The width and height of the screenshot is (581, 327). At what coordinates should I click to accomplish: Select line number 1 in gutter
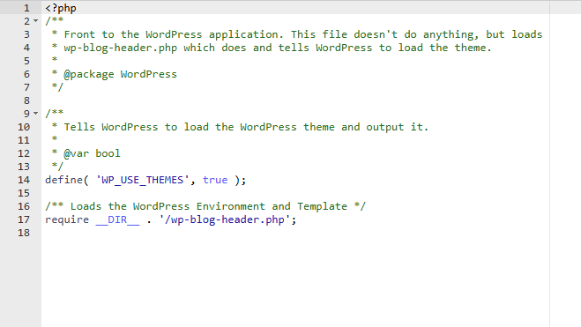point(26,8)
